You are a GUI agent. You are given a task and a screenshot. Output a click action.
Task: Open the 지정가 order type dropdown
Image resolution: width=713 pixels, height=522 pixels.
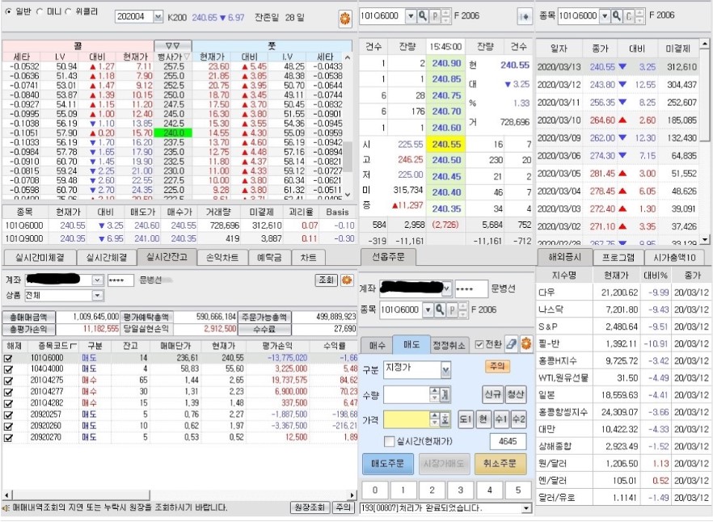(x=445, y=369)
